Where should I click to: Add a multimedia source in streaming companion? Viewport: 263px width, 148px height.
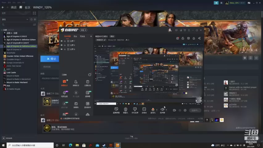(144, 110)
